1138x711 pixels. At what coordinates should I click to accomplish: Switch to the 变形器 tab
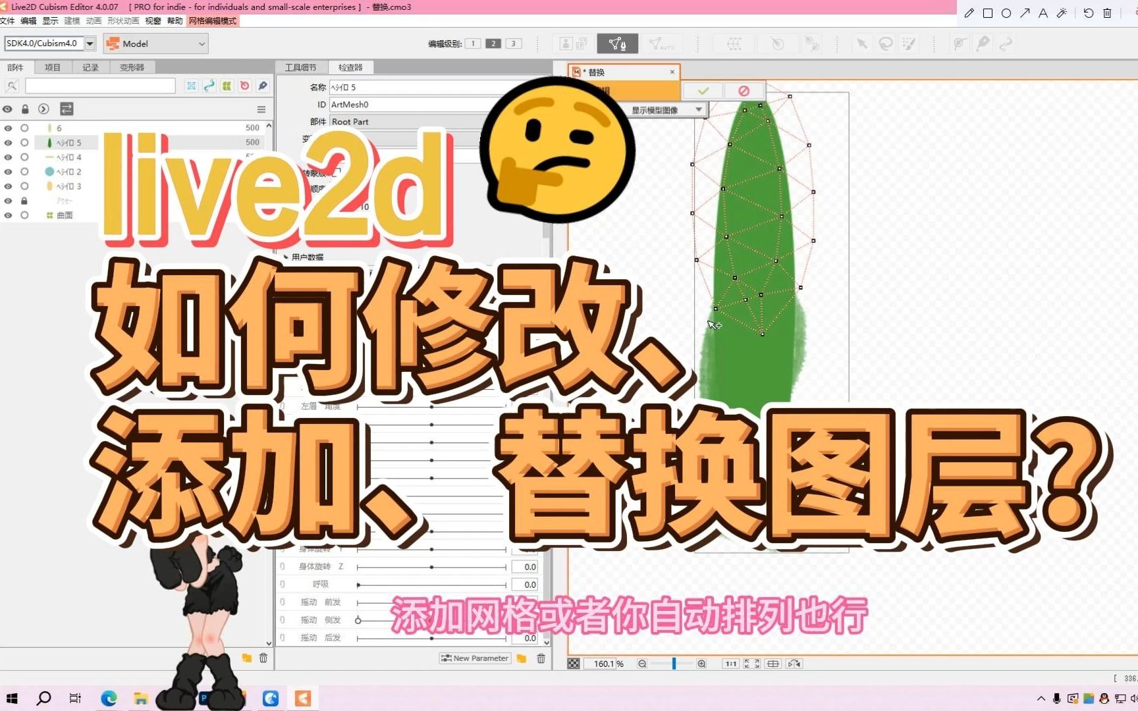[132, 67]
